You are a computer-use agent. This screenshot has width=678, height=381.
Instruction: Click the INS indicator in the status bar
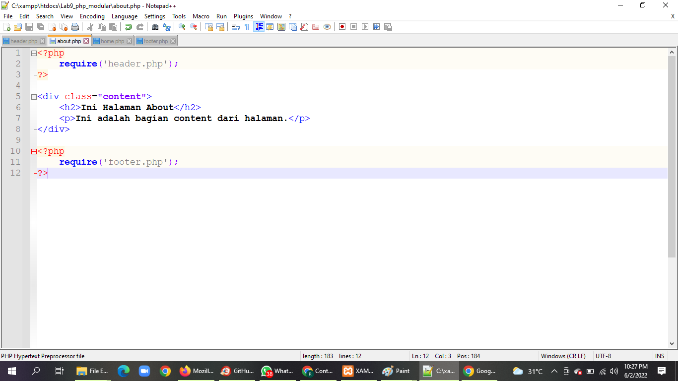tap(660, 356)
